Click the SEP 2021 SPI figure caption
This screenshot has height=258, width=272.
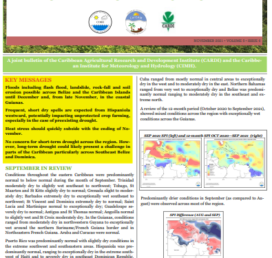point(203,136)
